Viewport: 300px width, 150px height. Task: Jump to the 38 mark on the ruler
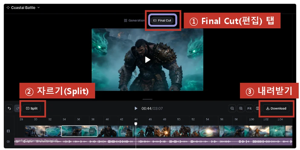[x=93, y=119]
